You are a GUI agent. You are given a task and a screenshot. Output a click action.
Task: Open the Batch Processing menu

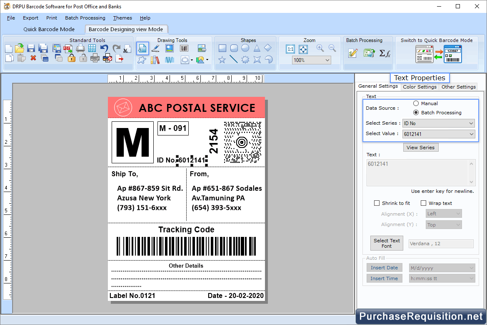pos(85,18)
